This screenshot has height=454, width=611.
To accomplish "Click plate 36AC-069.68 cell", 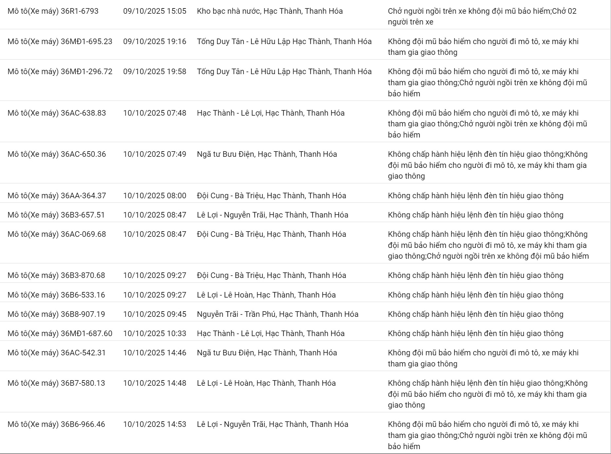I will click(57, 234).
